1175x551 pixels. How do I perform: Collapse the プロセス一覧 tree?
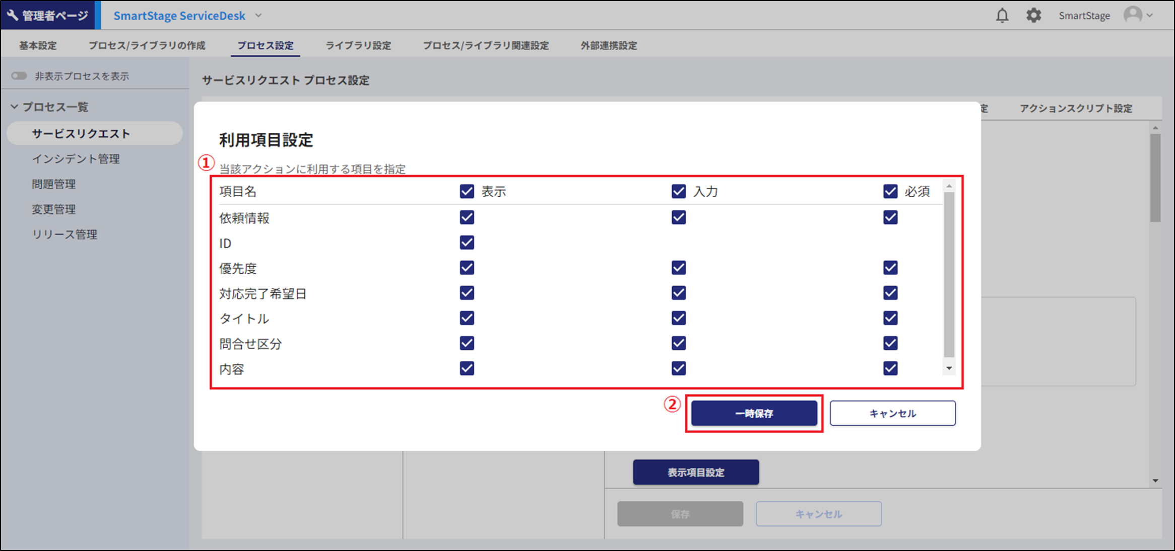[x=15, y=107]
